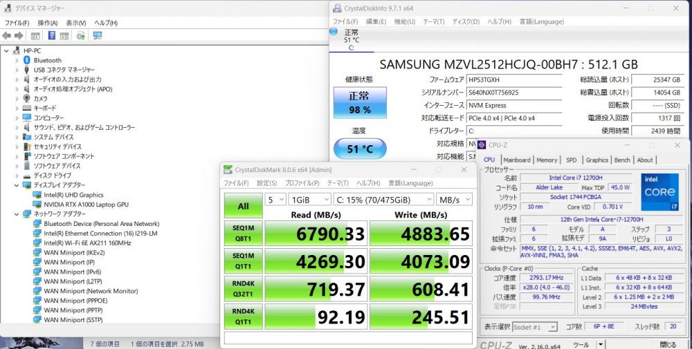Screen dimensions: 692x349
Task: Select the NVIDIA RTX A1000 Laptop GPU entry
Action: click(x=86, y=205)
